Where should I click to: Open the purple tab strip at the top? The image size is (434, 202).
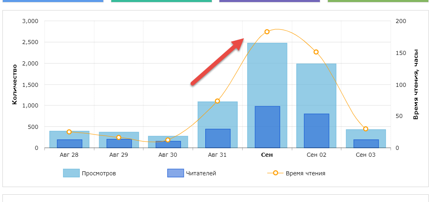[x=269, y=1]
